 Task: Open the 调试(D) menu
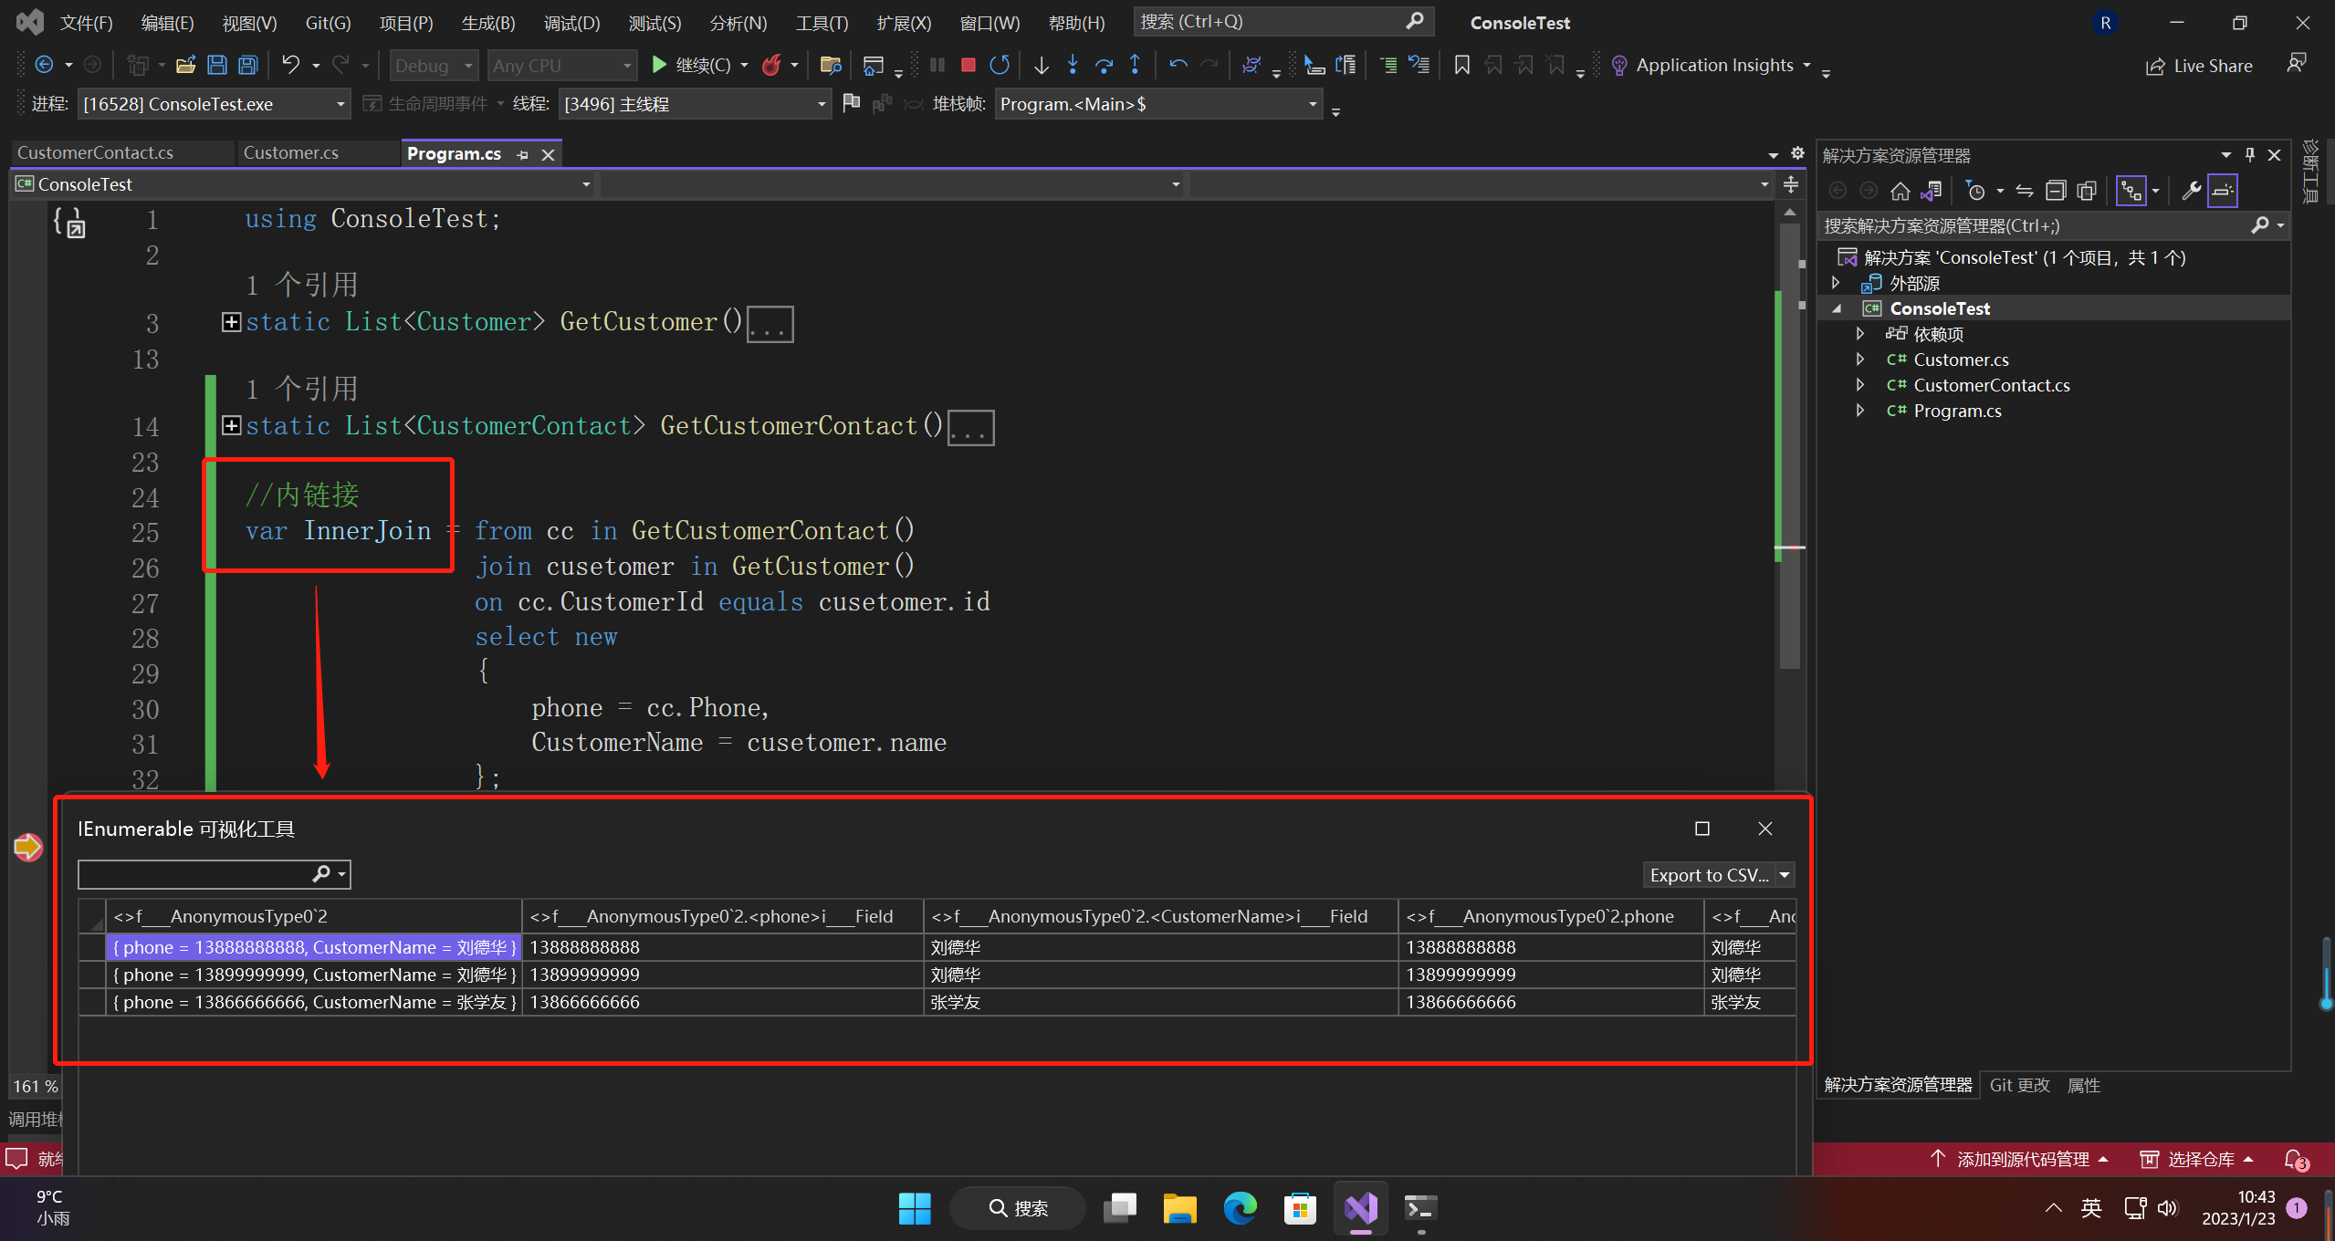point(571,23)
